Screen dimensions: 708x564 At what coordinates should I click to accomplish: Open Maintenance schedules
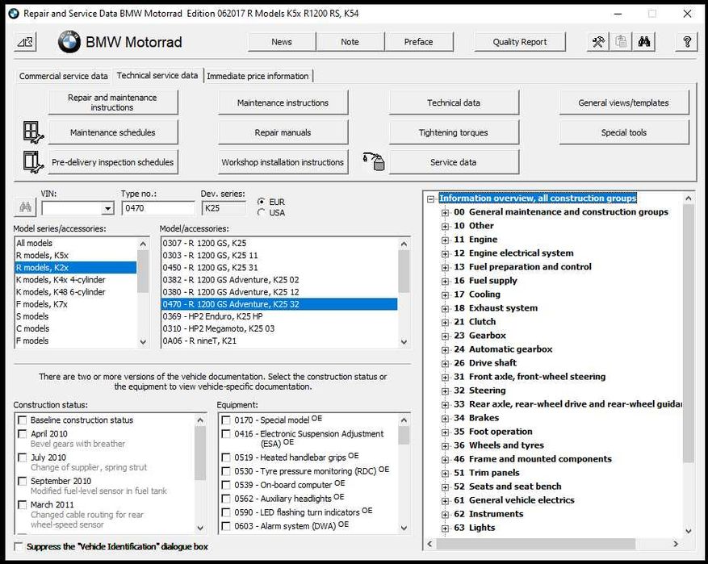point(112,132)
